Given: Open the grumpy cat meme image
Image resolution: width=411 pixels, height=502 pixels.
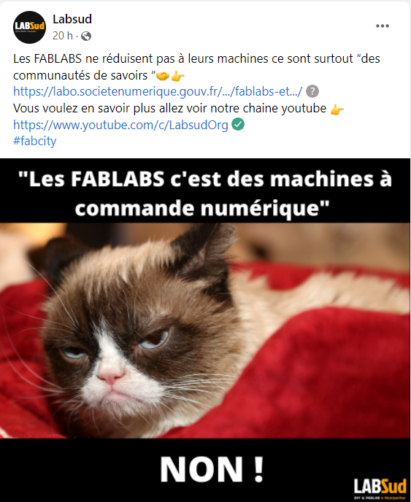Looking at the screenshot, I should point(205,330).
